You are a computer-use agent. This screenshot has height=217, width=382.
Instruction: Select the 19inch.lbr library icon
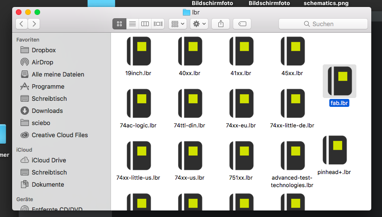(139, 51)
